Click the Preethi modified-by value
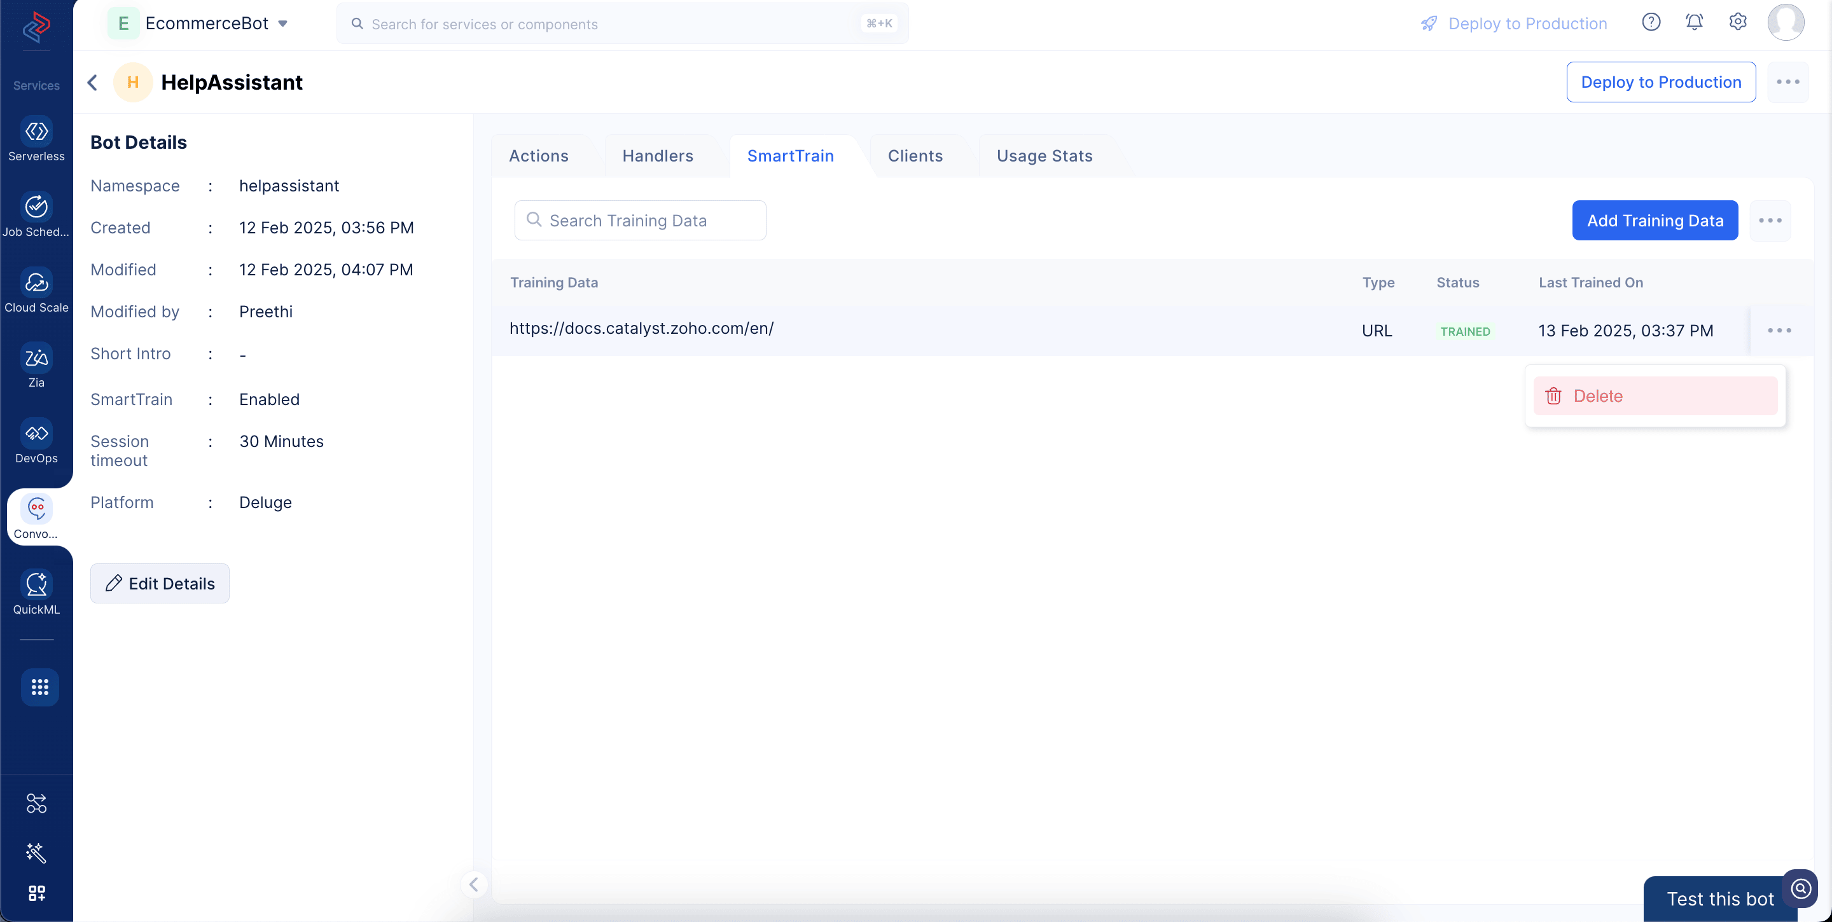The image size is (1832, 922). click(266, 312)
